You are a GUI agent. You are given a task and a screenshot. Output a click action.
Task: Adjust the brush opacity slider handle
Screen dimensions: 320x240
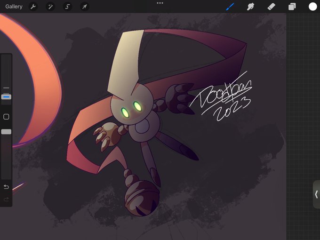[x=6, y=132]
